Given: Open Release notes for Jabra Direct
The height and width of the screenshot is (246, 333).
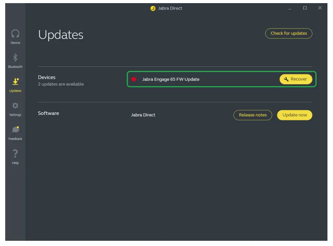Looking at the screenshot, I should point(253,115).
